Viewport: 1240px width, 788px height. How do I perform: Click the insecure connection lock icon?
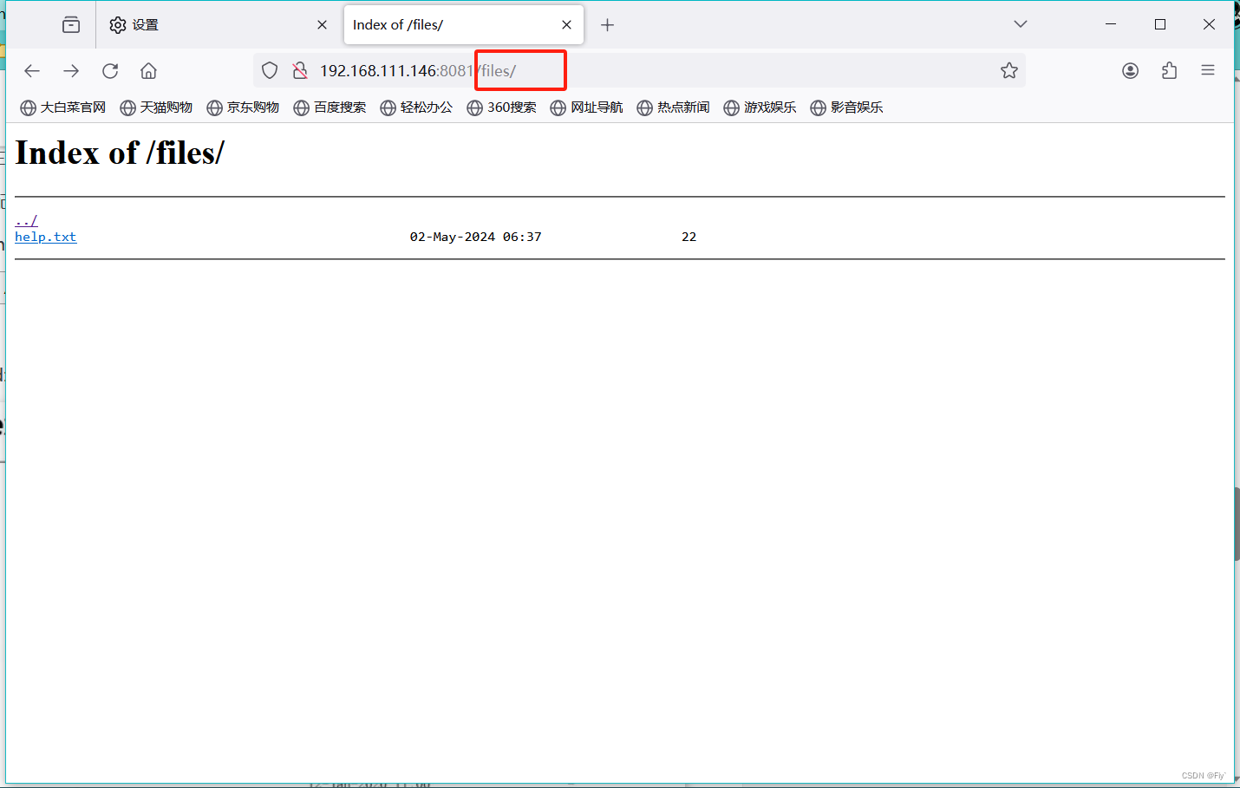(300, 71)
